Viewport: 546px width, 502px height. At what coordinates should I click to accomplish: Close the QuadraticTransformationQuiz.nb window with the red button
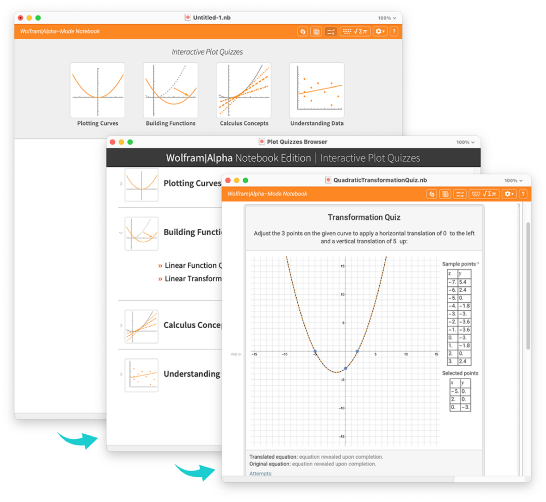228,180
